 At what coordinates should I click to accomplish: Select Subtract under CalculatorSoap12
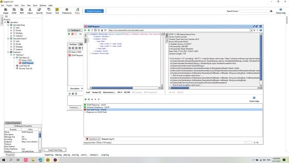point(19,49)
